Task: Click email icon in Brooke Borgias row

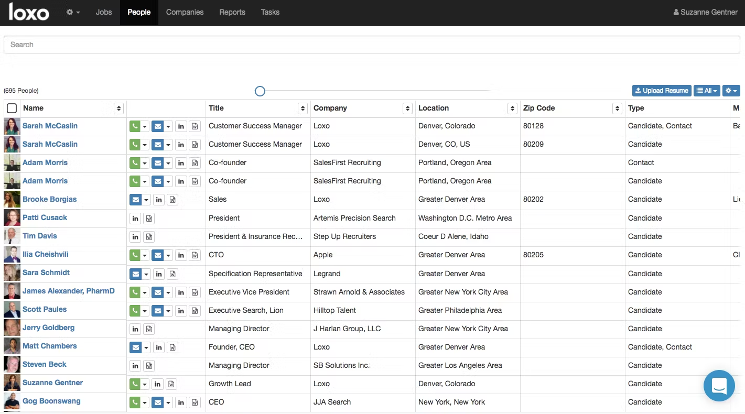Action: (x=135, y=200)
